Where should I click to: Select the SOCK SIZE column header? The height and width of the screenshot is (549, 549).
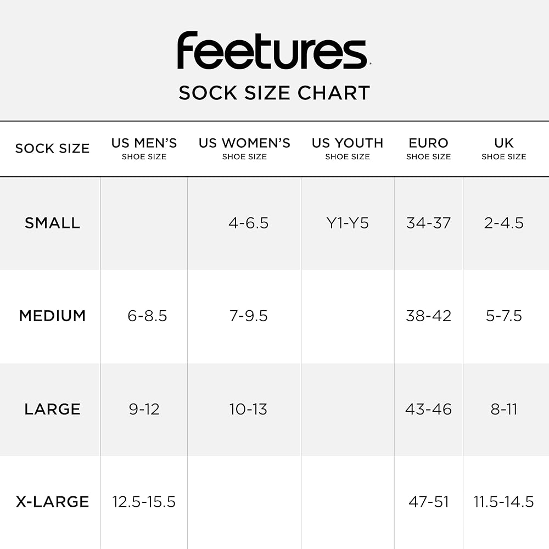(52, 148)
